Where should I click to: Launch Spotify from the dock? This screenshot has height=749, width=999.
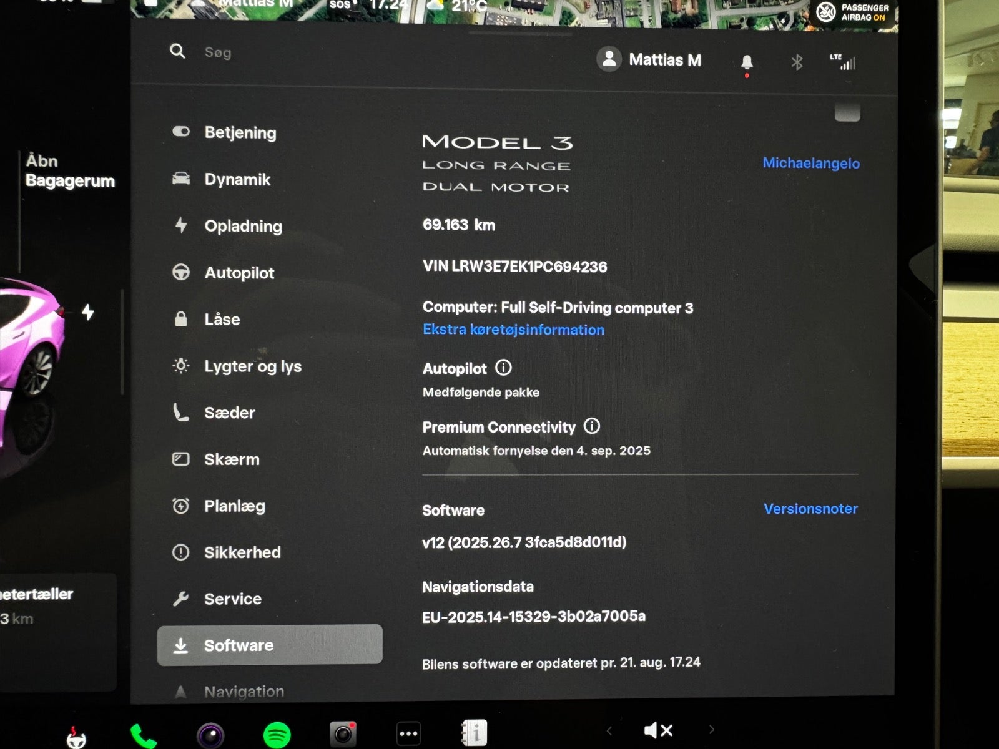[277, 735]
